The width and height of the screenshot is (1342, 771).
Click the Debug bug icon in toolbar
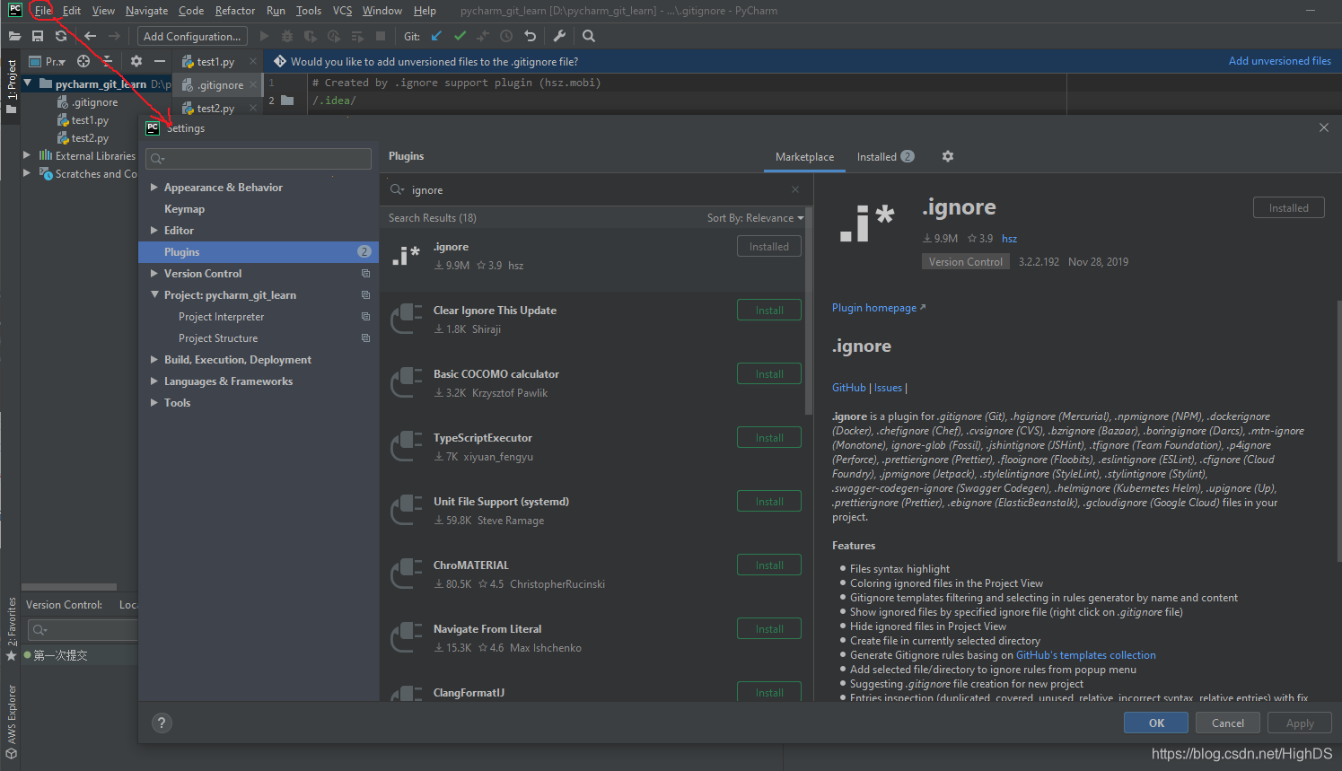click(287, 36)
